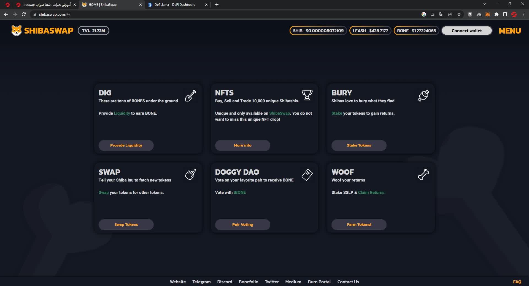
Task: Switch to the Persian ShibaSwap tutorial tab
Action: [46, 5]
